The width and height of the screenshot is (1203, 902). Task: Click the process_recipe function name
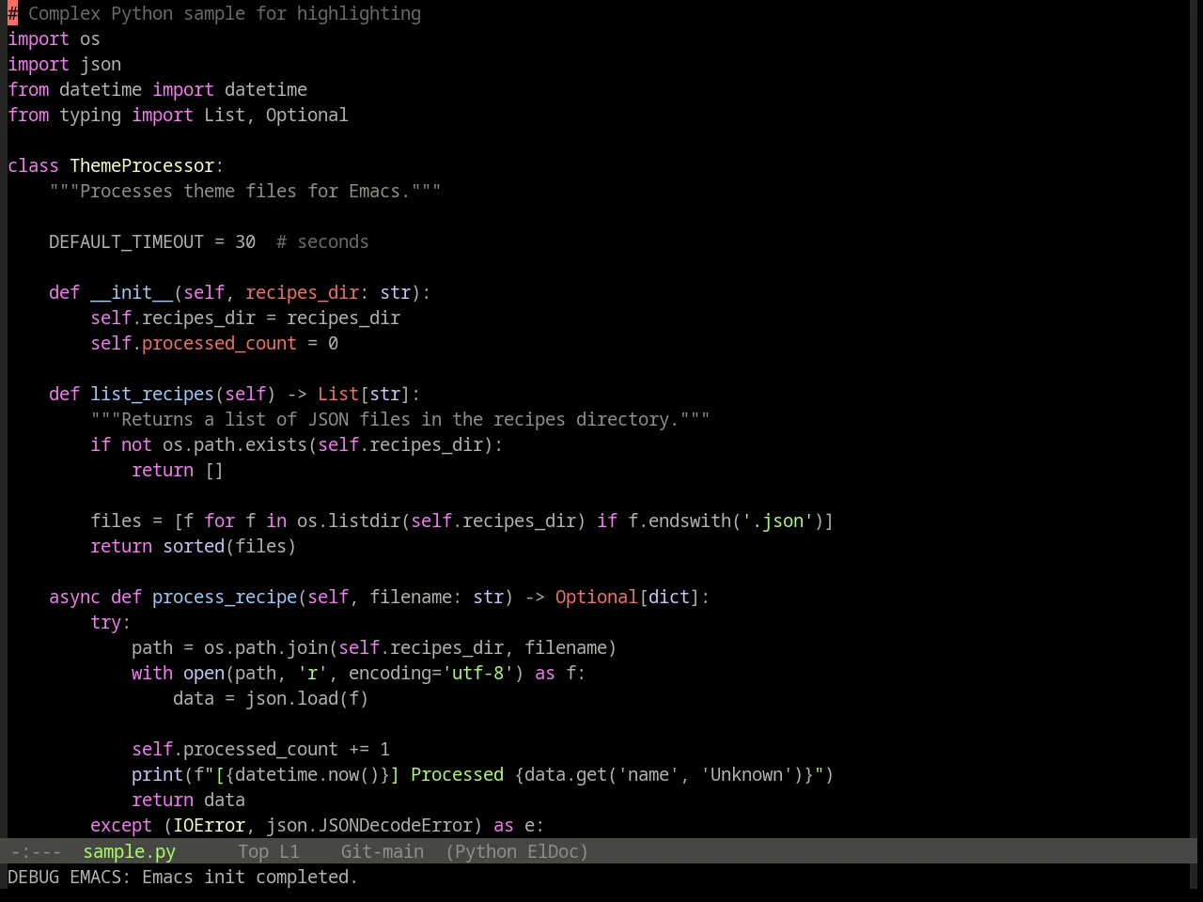click(x=225, y=597)
